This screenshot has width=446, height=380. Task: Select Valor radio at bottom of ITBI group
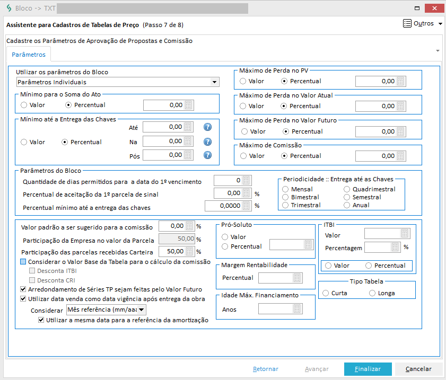328,266
